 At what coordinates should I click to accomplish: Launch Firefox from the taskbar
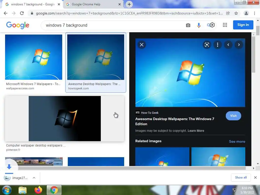click(38, 190)
